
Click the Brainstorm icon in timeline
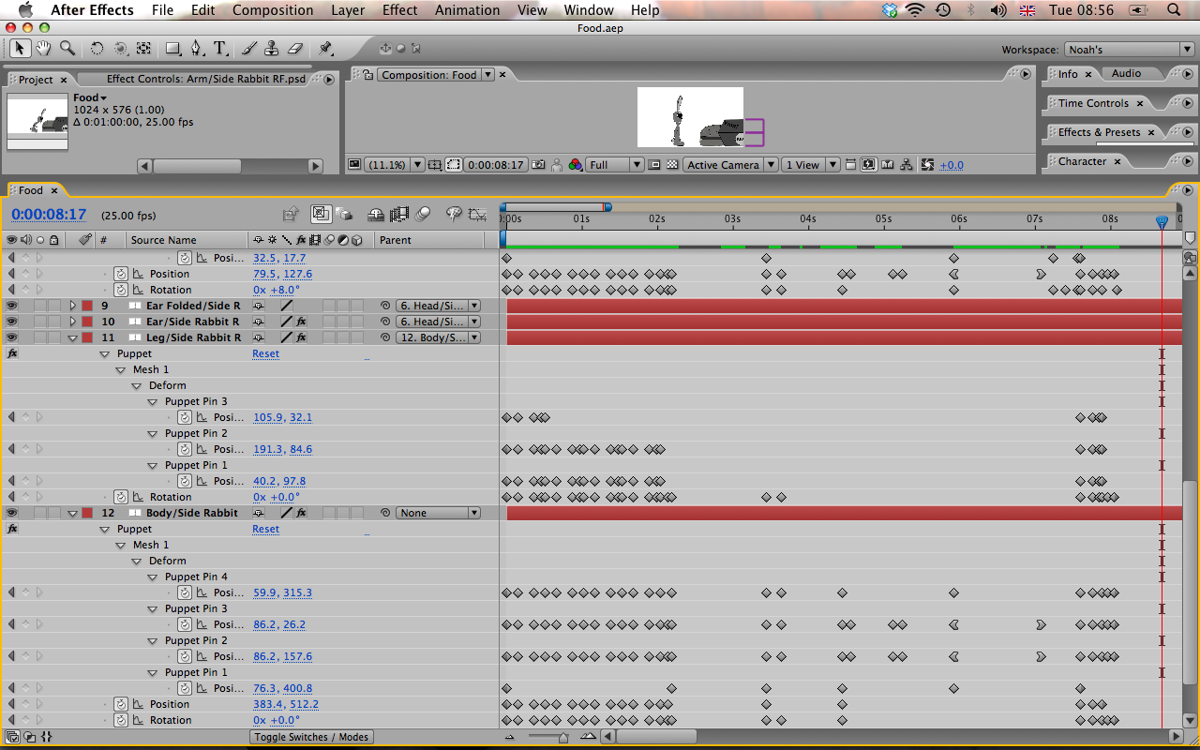point(454,215)
